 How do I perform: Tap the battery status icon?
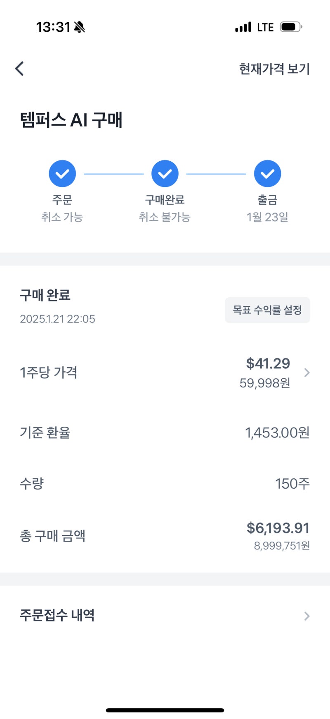pos(290,27)
